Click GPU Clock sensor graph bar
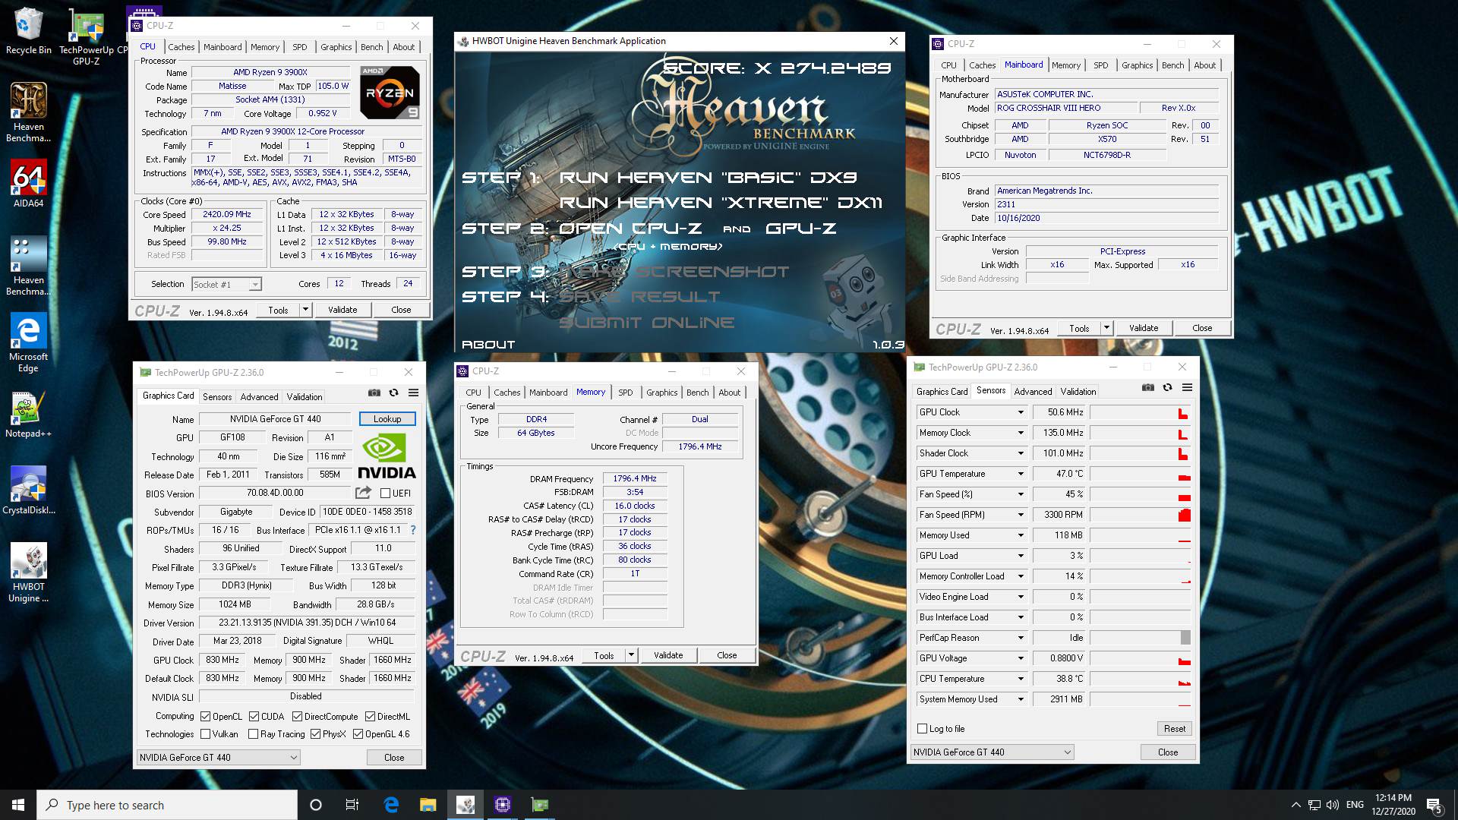The height and width of the screenshot is (820, 1458). click(x=1141, y=412)
